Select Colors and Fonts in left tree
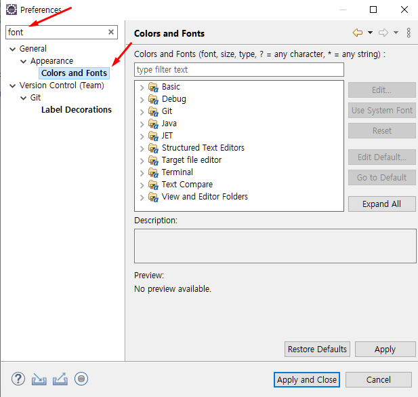This screenshot has height=397, width=418. pyautogui.click(x=74, y=73)
